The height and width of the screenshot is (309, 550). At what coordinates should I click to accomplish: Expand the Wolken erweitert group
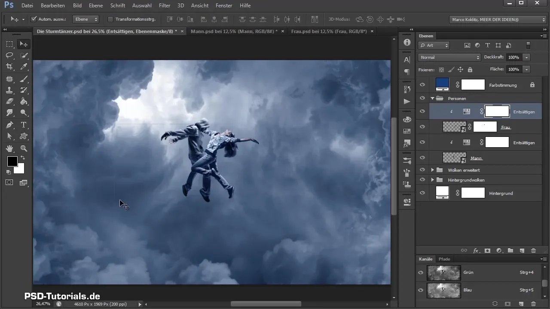pos(432,170)
